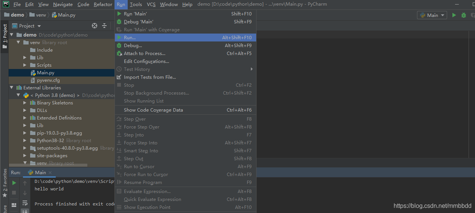Click the up-arrow stack trace icon in Run panel
475x213 pixels.
click(x=25, y=183)
